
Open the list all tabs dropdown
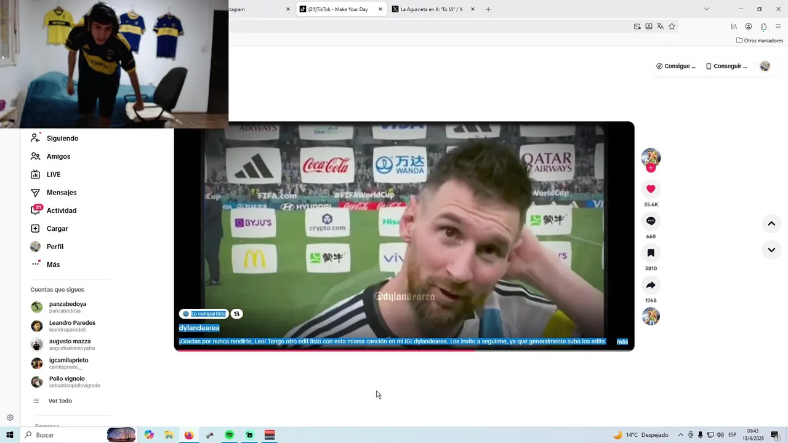[x=707, y=9]
